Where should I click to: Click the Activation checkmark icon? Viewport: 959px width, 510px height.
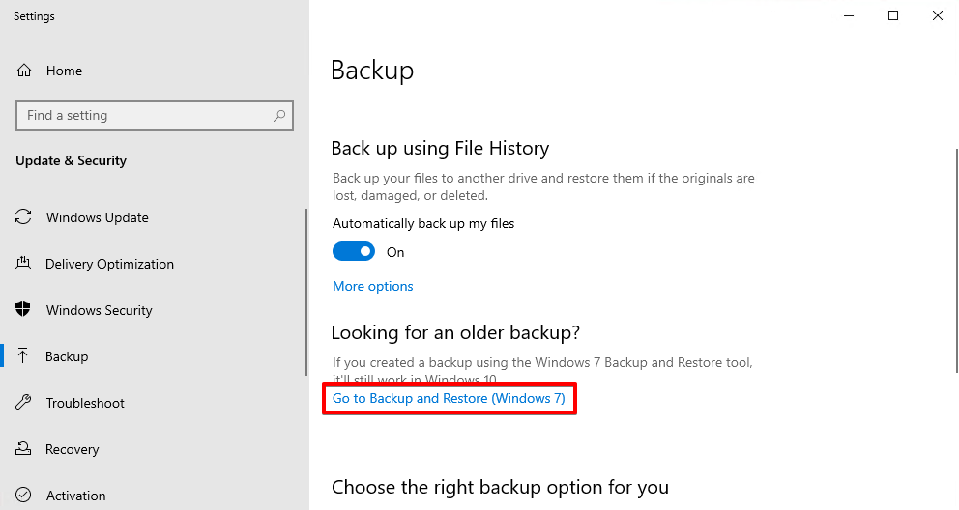[24, 496]
